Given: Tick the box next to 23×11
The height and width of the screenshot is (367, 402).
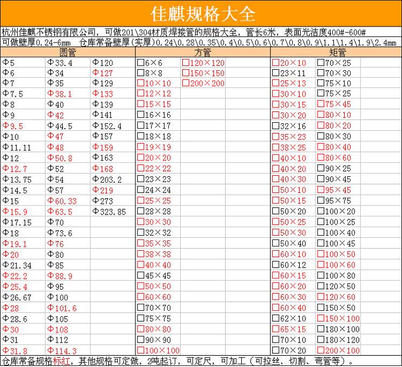Looking at the screenshot, I should click(275, 74).
